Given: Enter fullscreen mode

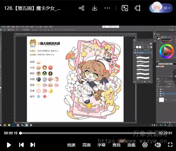Looking at the screenshot, I should (170, 145).
